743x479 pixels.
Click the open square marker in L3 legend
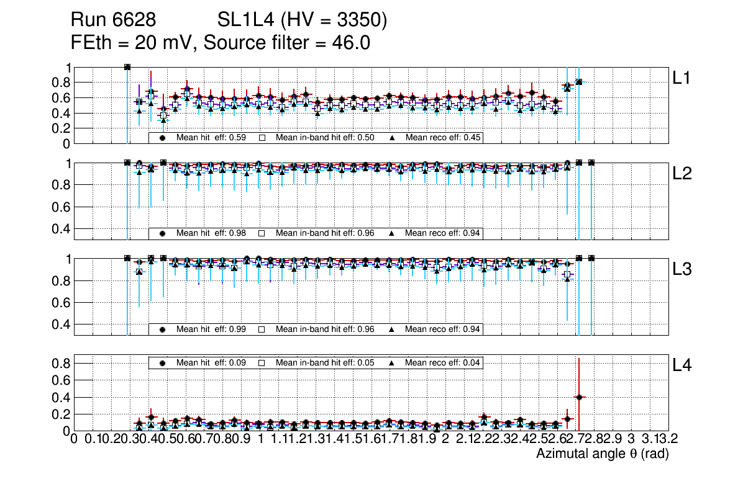point(262,329)
